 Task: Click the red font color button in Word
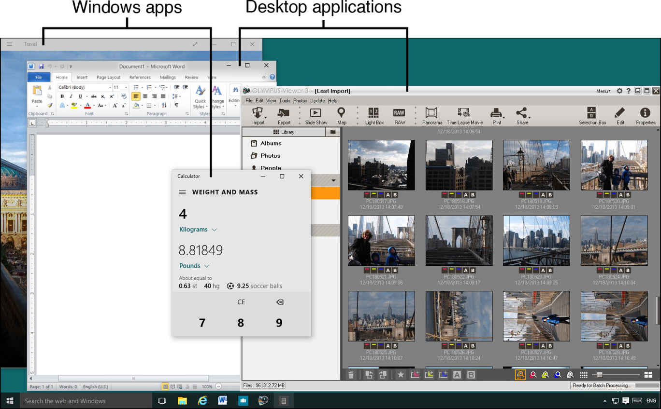[x=87, y=106]
